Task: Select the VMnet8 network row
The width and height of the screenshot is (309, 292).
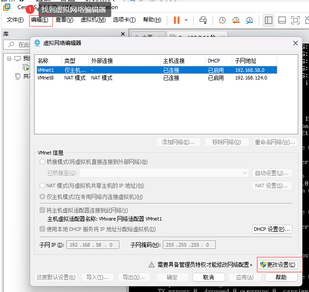Action: pyautogui.click(x=157, y=78)
